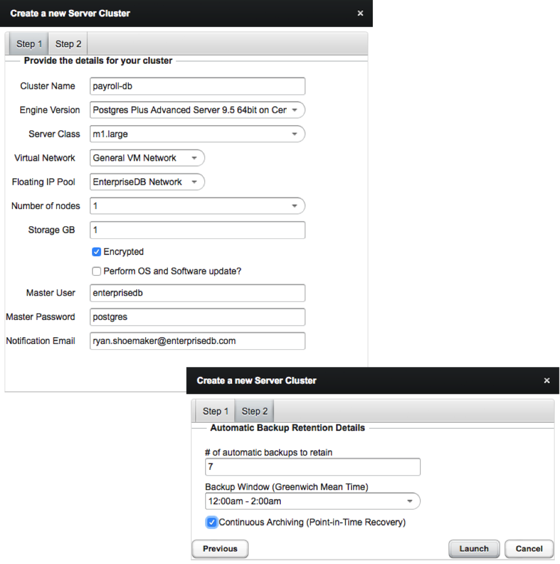The height and width of the screenshot is (564, 560).
Task: Close the lower Create Server Cluster dialog
Action: click(x=547, y=380)
